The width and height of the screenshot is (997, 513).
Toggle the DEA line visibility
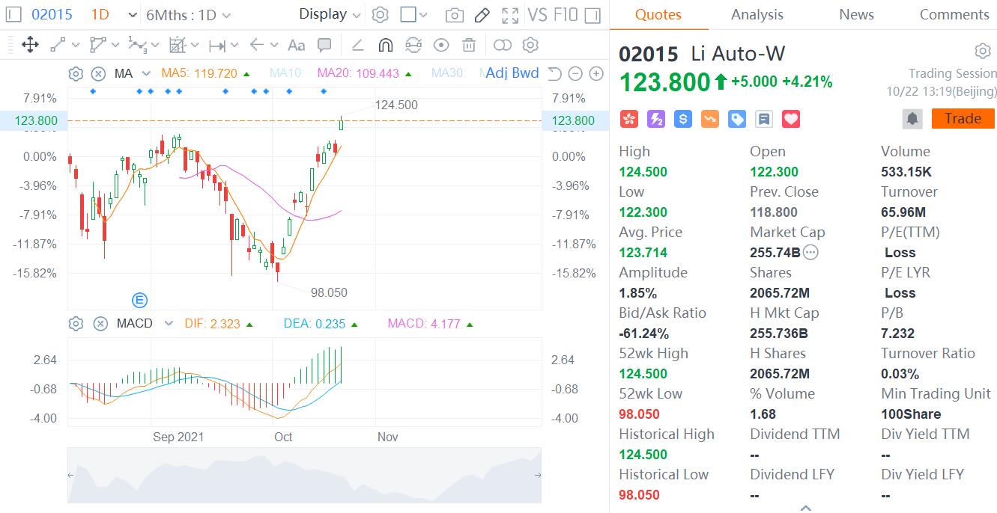point(321,324)
